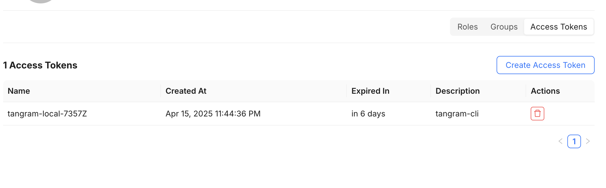Image resolution: width=606 pixels, height=188 pixels.
Task: Click the Expired In column header
Action: 370,91
